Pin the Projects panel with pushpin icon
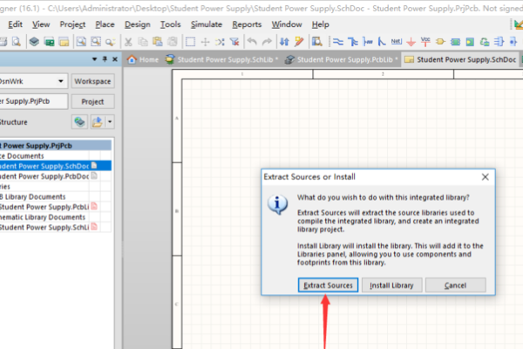 (105, 59)
